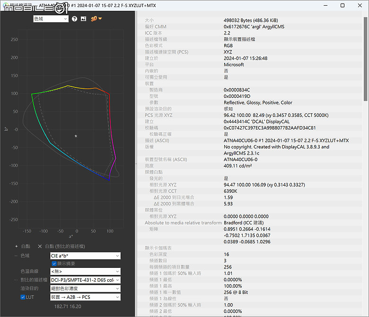The width and height of the screenshot is (369, 317).
Task: Select the 0x6172676C 'argl' ArgyllCMS value
Action: pyautogui.click(x=254, y=26)
